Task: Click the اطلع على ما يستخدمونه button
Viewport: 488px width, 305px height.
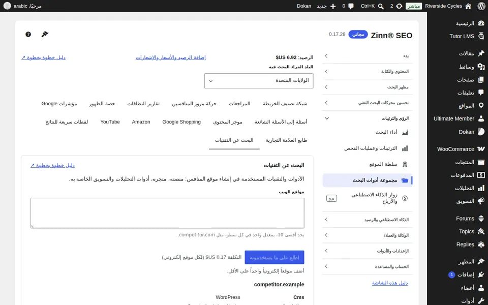Action: click(274, 258)
